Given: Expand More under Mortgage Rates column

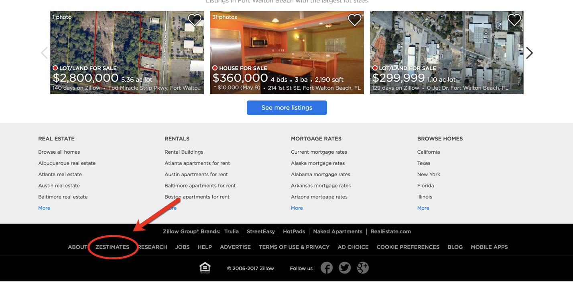Looking at the screenshot, I should pyautogui.click(x=297, y=208).
